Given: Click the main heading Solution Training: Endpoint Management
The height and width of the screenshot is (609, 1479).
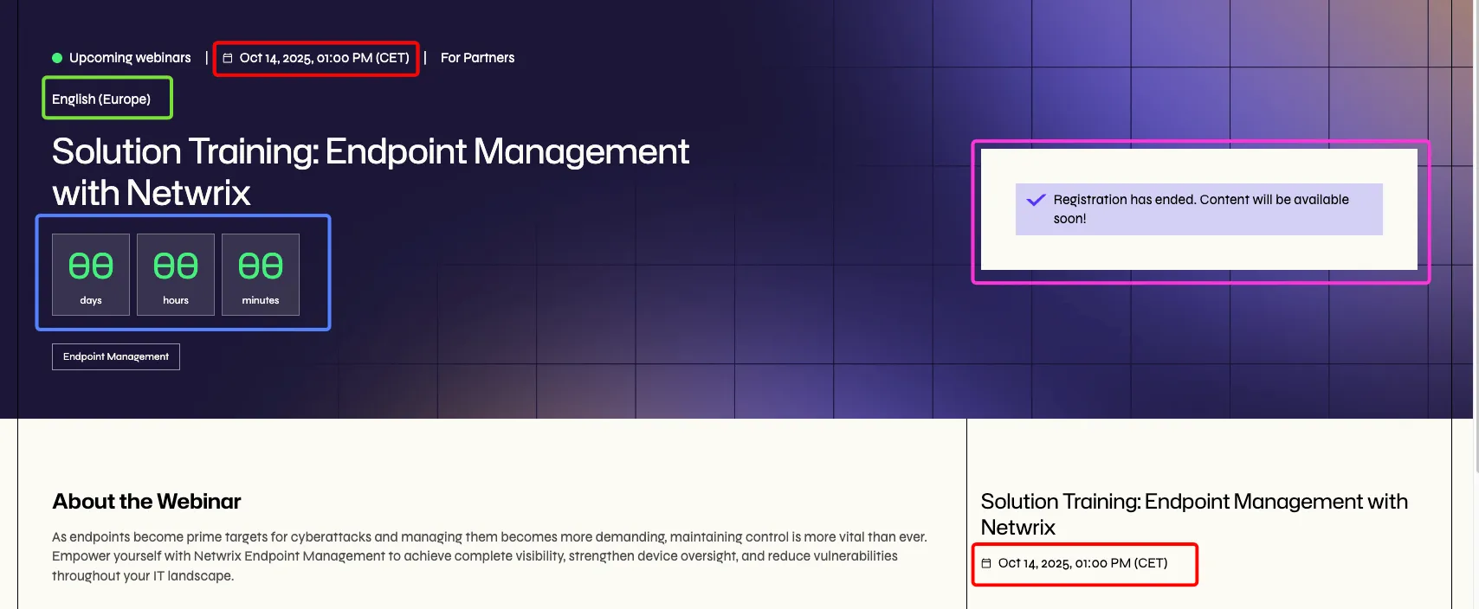Looking at the screenshot, I should [x=371, y=172].
